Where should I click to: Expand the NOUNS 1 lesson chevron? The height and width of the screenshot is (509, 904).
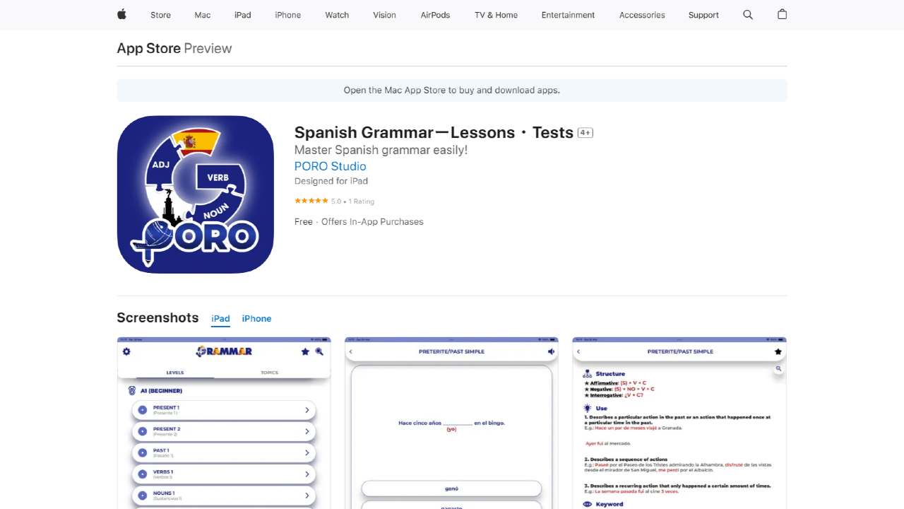pyautogui.click(x=307, y=495)
